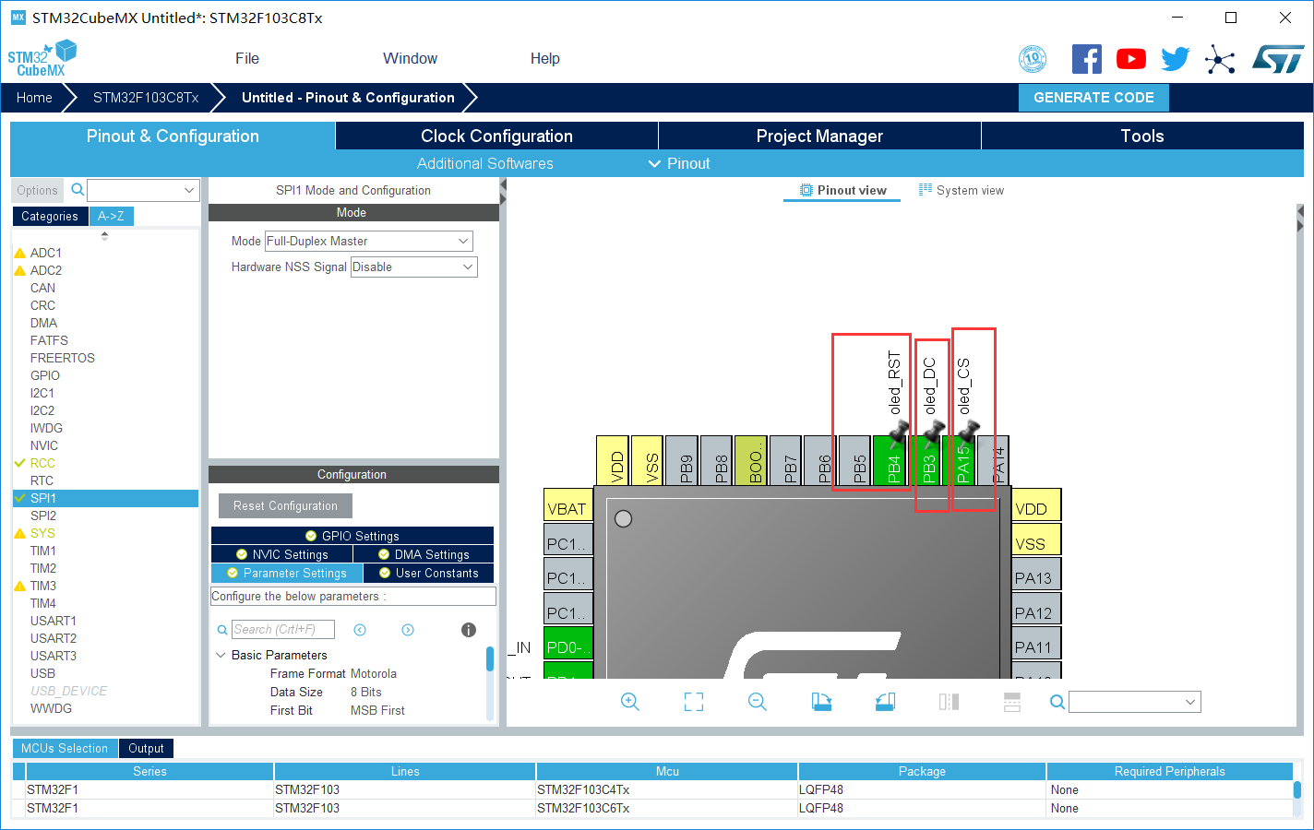Open ST Facebook page icon
Image resolution: width=1314 pixels, height=830 pixels.
[x=1087, y=59]
